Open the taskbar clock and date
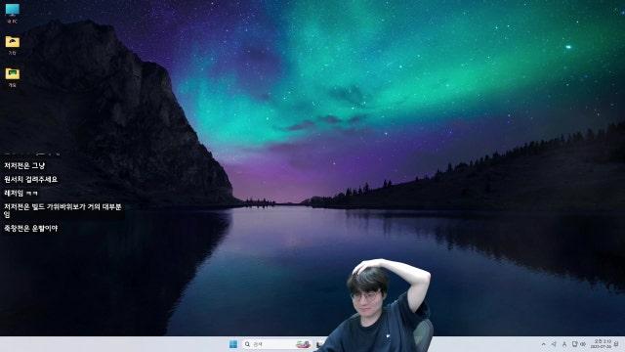The image size is (625, 352). [x=602, y=344]
